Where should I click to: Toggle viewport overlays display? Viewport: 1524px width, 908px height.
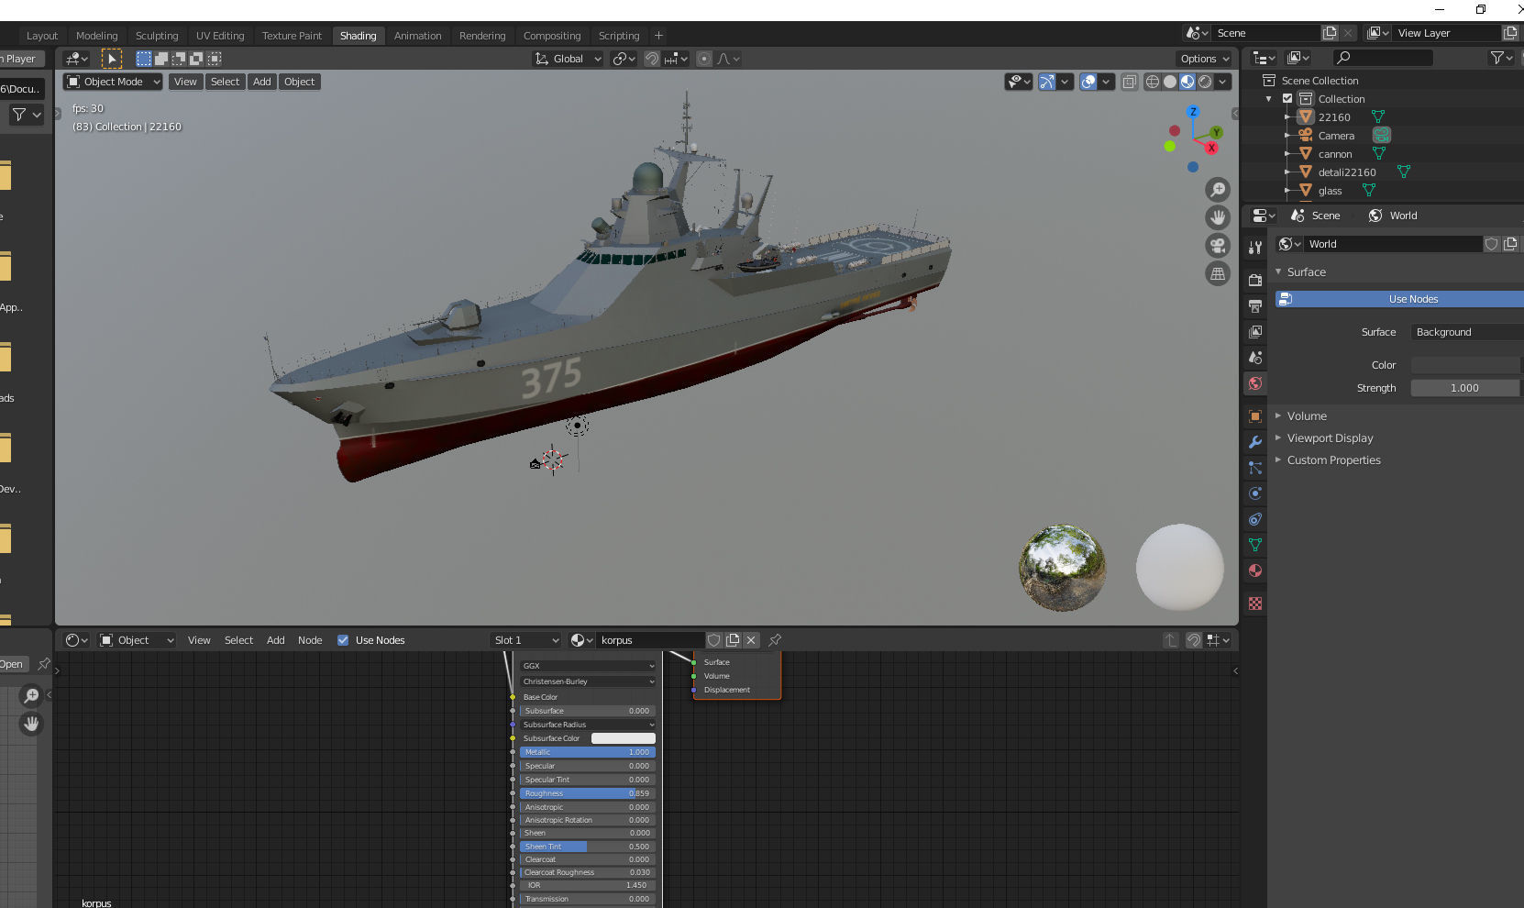click(x=1088, y=82)
